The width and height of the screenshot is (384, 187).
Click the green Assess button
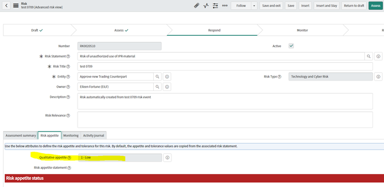click(376, 6)
